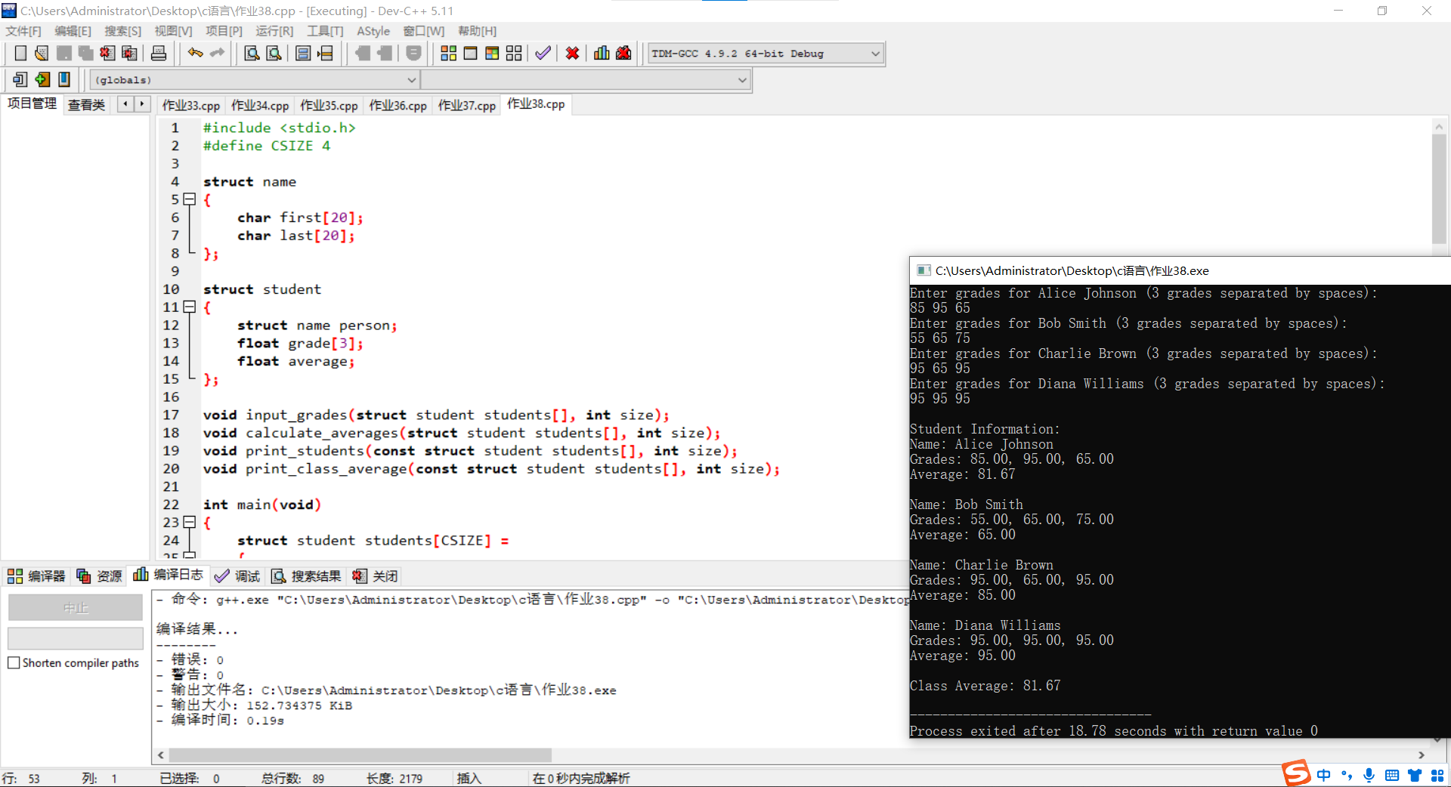This screenshot has height=787, width=1451.
Task: Click the Compile four-squares icon
Action: (448, 54)
